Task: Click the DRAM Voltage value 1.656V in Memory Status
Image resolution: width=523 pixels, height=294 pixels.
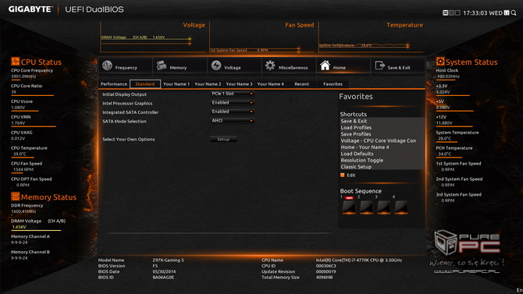Action: [19, 227]
